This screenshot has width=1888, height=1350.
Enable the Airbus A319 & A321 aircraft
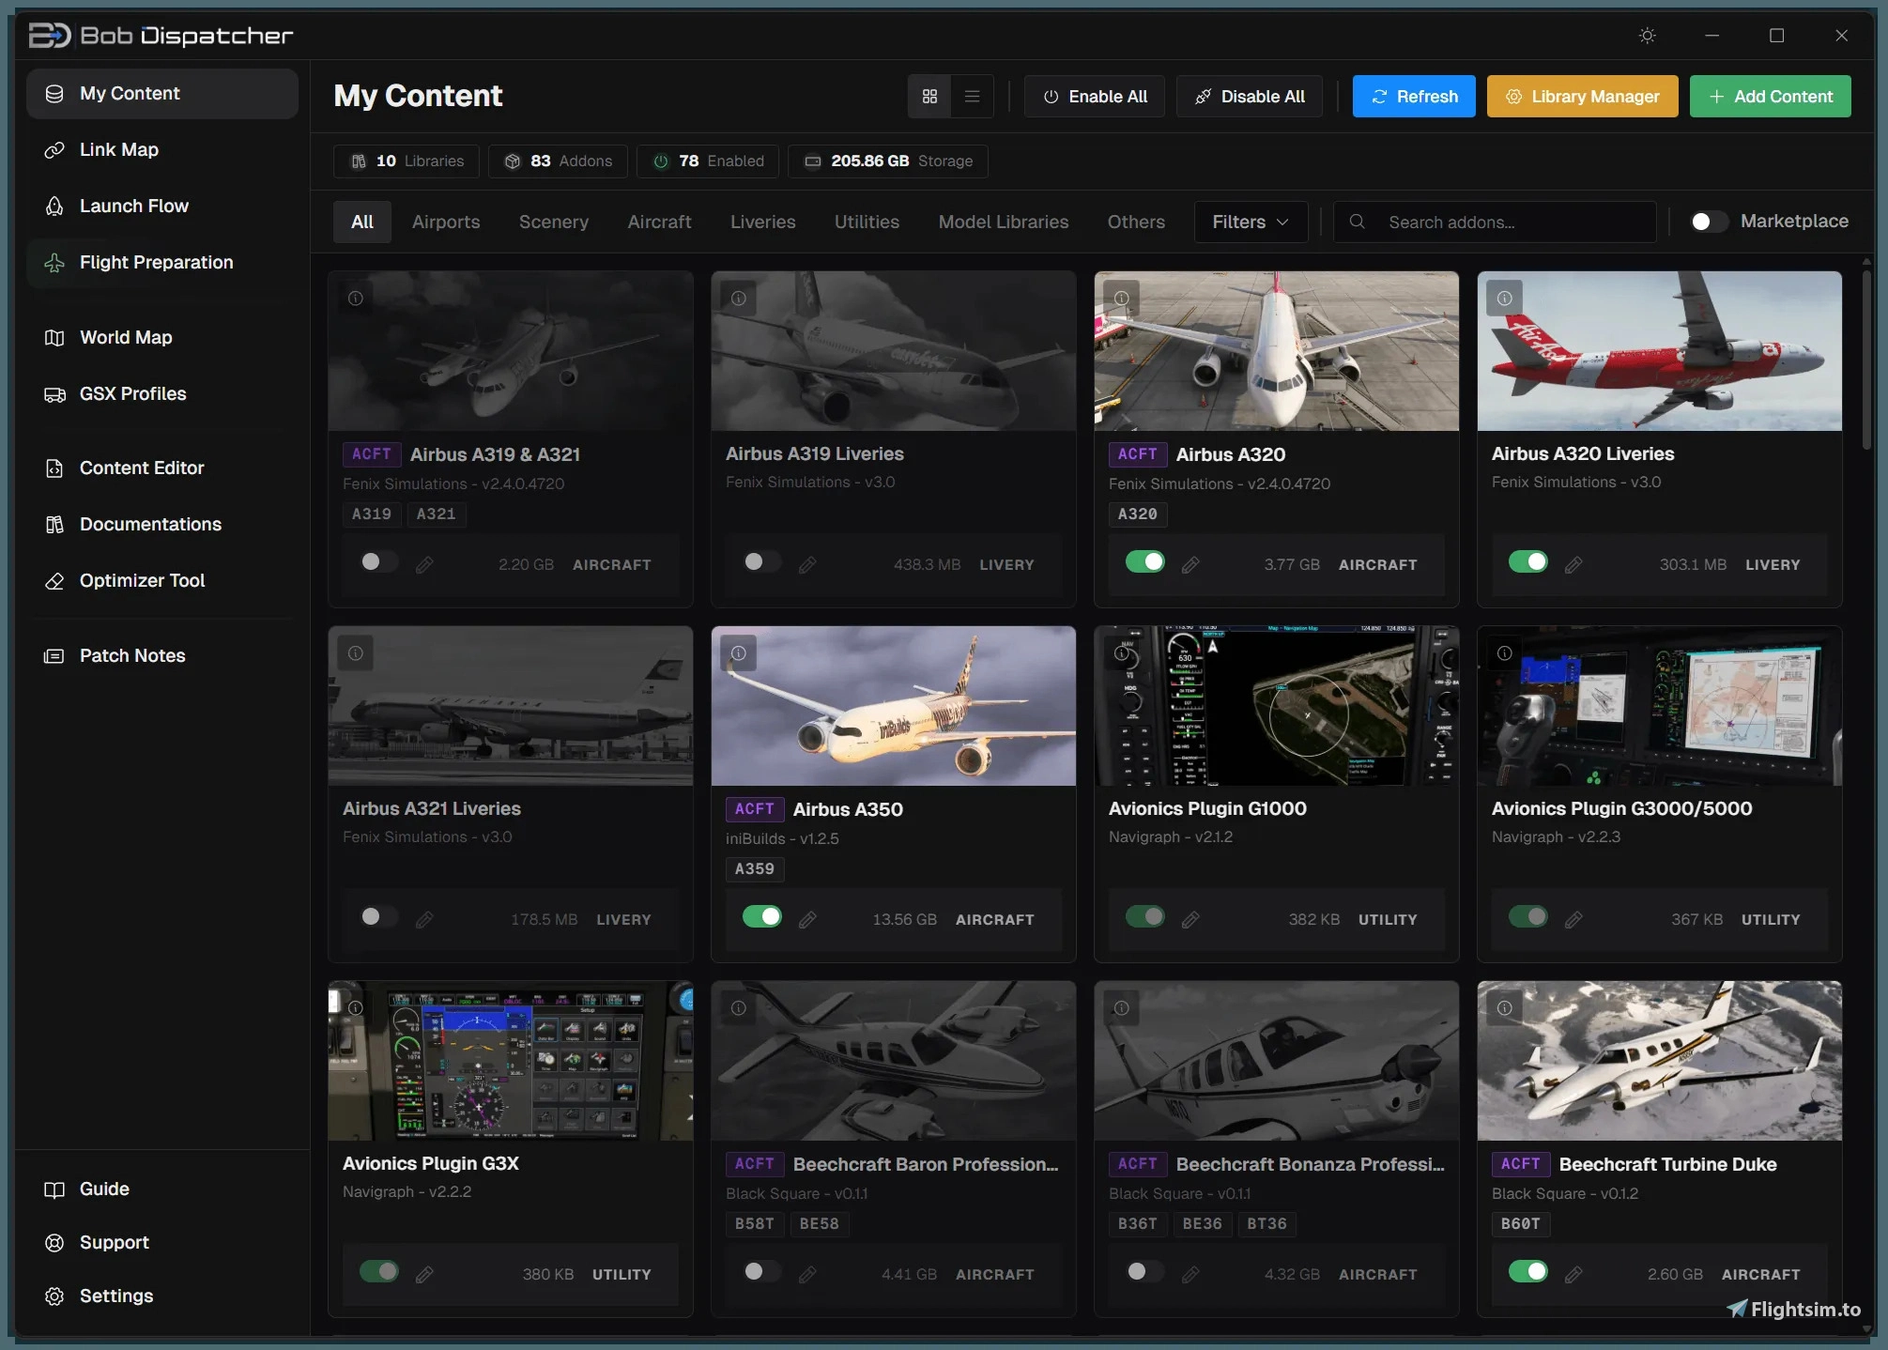(x=378, y=561)
